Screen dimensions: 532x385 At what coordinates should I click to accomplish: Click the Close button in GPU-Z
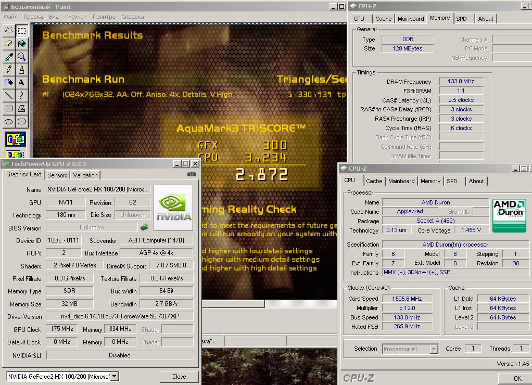(x=179, y=377)
